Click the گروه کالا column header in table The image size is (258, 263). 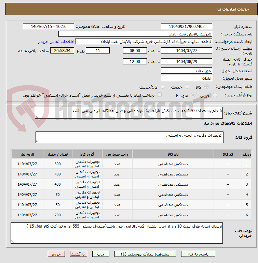(87, 154)
